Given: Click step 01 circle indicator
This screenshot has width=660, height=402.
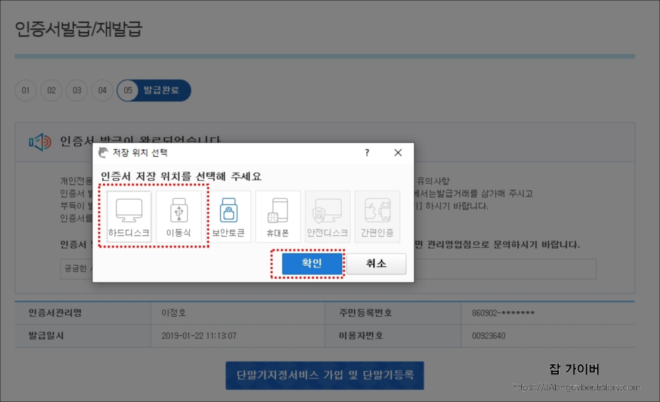Looking at the screenshot, I should (x=26, y=91).
